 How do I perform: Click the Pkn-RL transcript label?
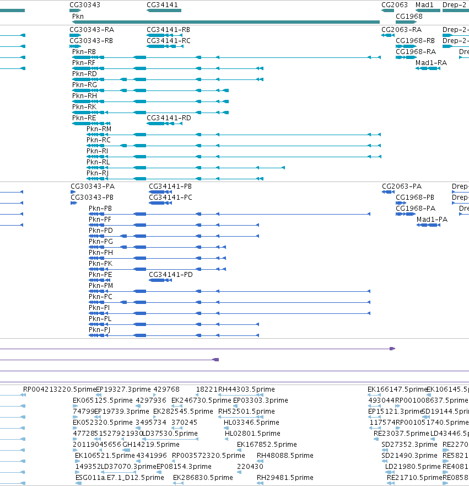(x=98, y=162)
